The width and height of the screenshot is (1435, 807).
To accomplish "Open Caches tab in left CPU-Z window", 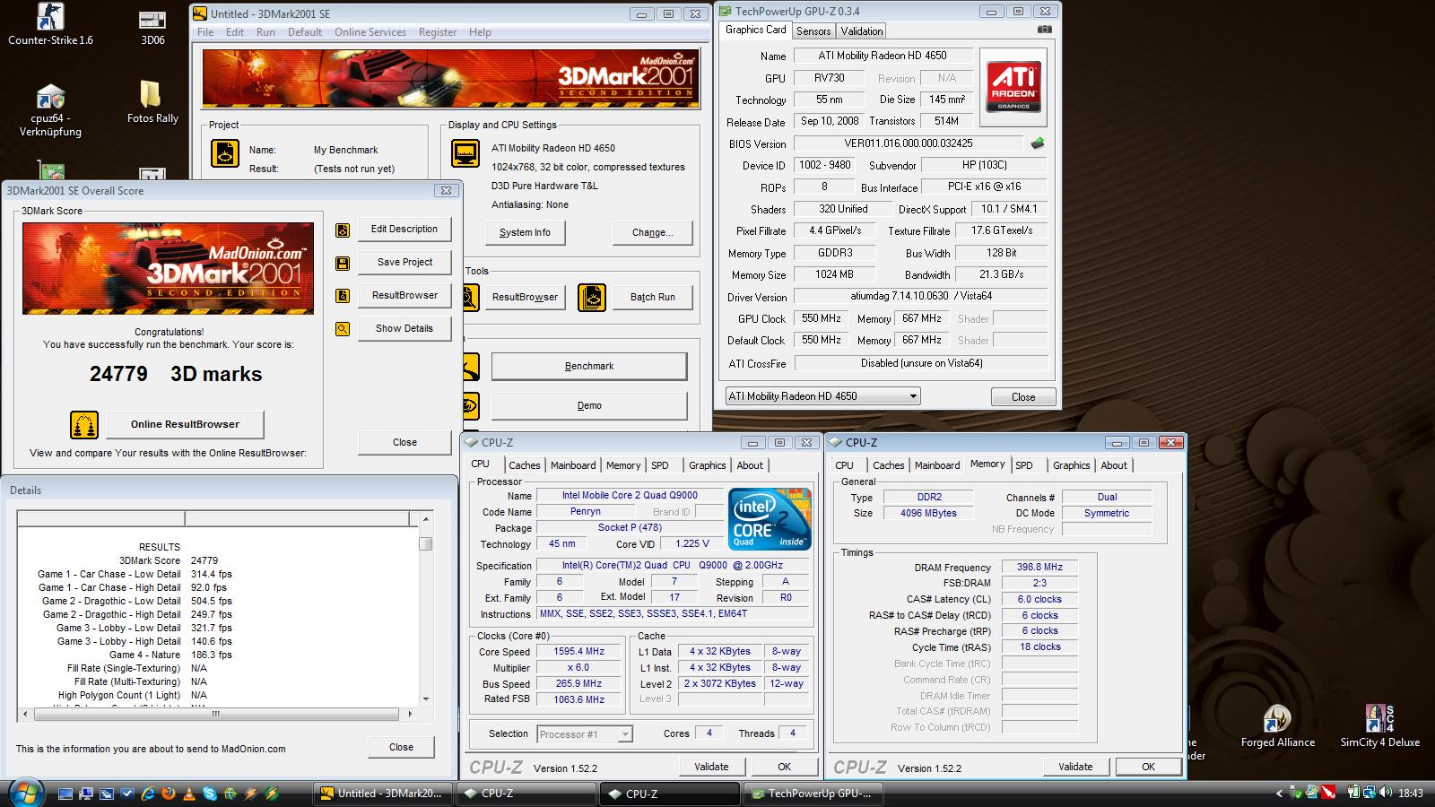I will (x=525, y=465).
